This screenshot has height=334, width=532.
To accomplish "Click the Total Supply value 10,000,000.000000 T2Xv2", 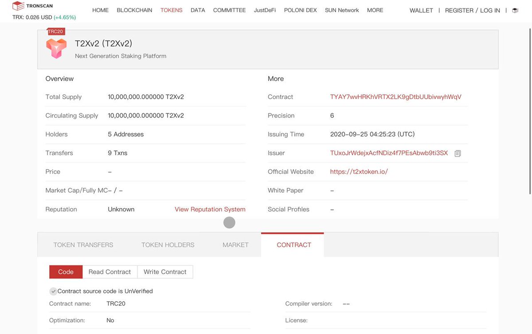I will (146, 97).
